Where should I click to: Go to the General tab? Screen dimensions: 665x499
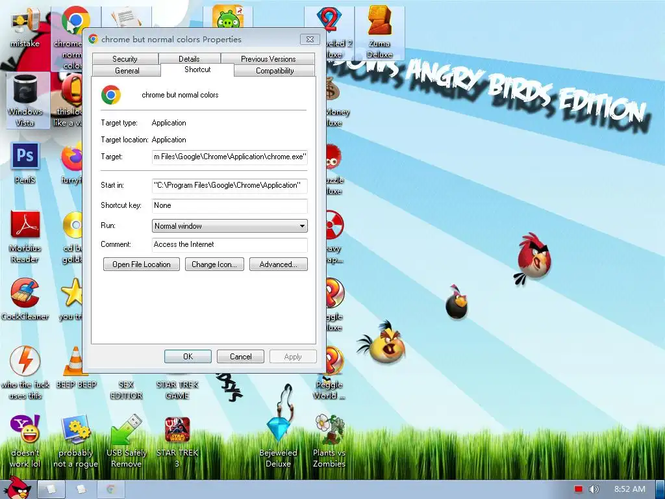pos(127,71)
